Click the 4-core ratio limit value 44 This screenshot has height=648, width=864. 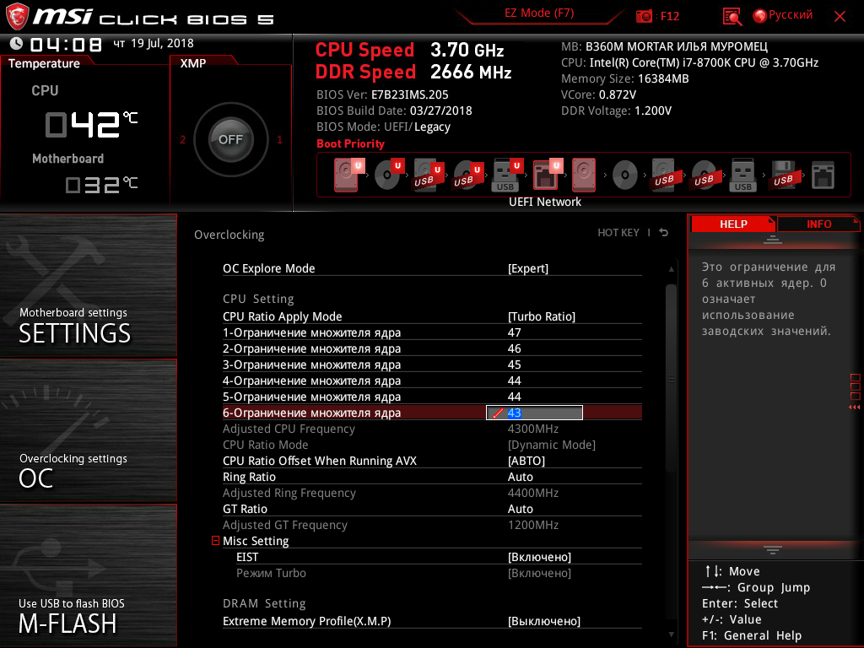click(514, 381)
